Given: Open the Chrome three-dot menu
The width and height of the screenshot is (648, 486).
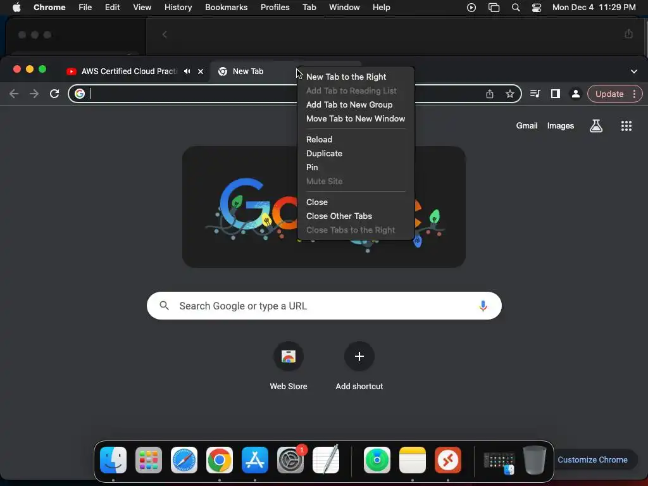Looking at the screenshot, I should (x=634, y=94).
